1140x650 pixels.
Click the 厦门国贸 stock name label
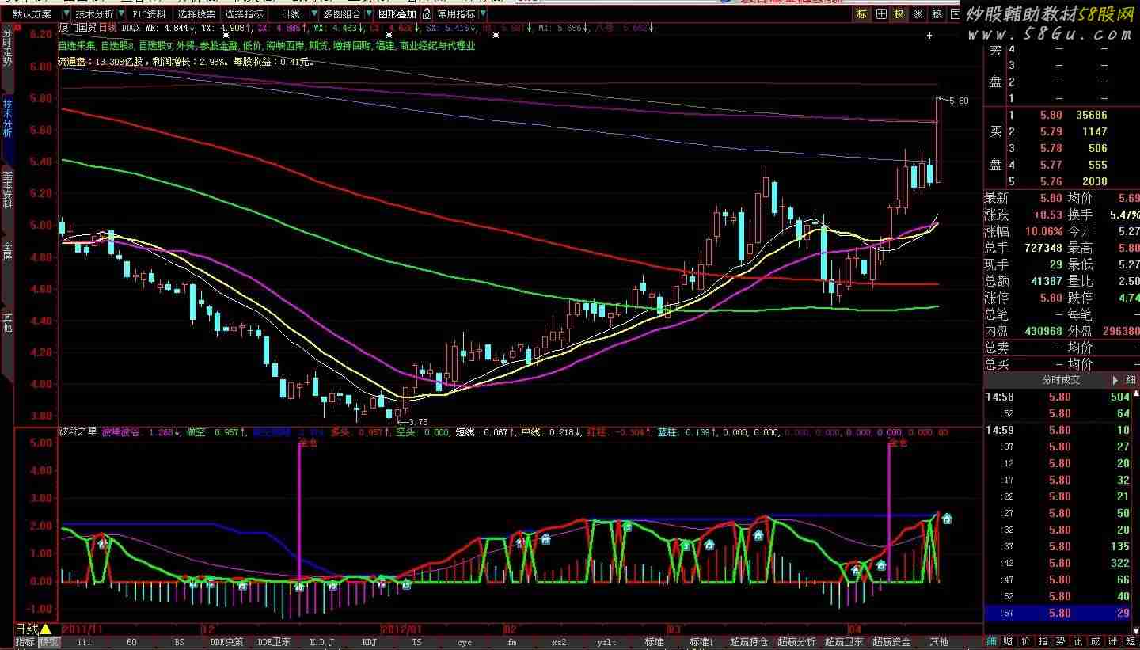point(77,28)
